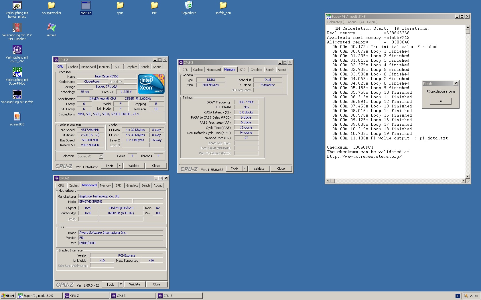Open the cpuz folder on desktop
481x300 pixels.
click(120, 5)
